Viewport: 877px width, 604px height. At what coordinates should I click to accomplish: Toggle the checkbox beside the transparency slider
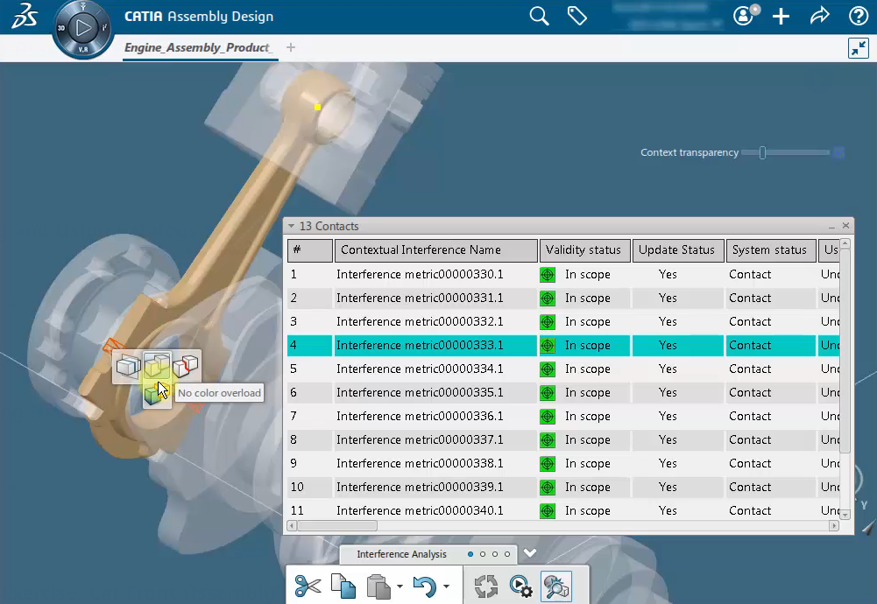[x=838, y=152]
